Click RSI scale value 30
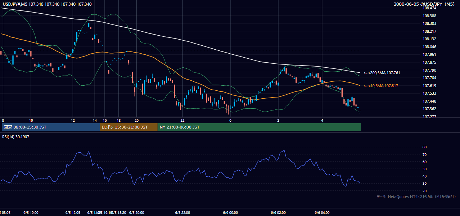Viewport: 460px width, 216px height. 424,184
